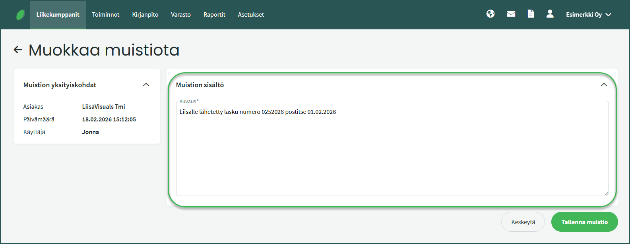Open the Raportit menu
This screenshot has height=244, width=630.
coord(214,15)
